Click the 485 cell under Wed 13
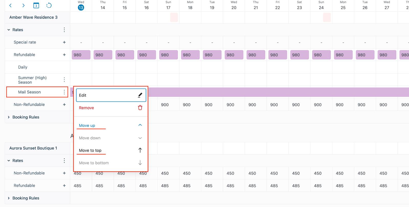The height and width of the screenshot is (207, 409). click(77, 186)
